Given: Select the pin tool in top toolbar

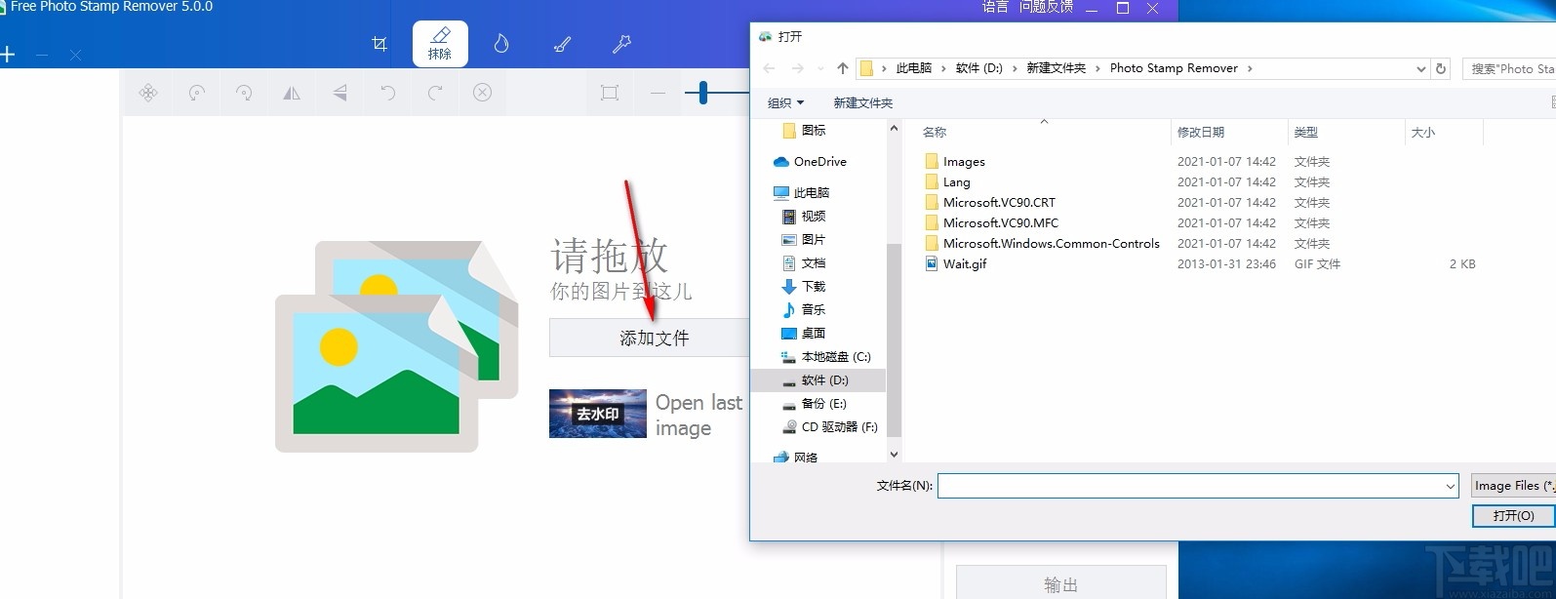Looking at the screenshot, I should coord(621,43).
